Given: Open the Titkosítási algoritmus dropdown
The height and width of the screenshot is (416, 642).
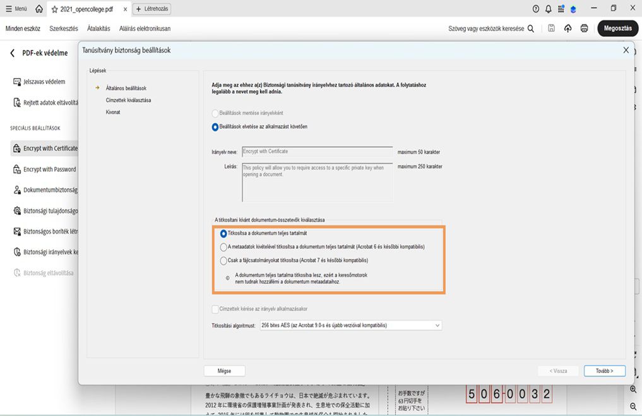Looking at the screenshot, I should tap(351, 325).
